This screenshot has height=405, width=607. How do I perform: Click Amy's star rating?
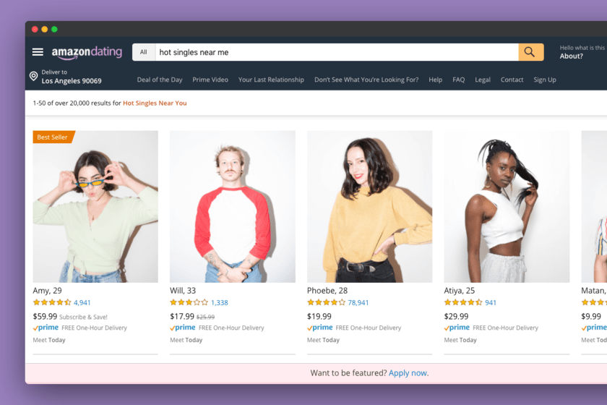point(52,302)
